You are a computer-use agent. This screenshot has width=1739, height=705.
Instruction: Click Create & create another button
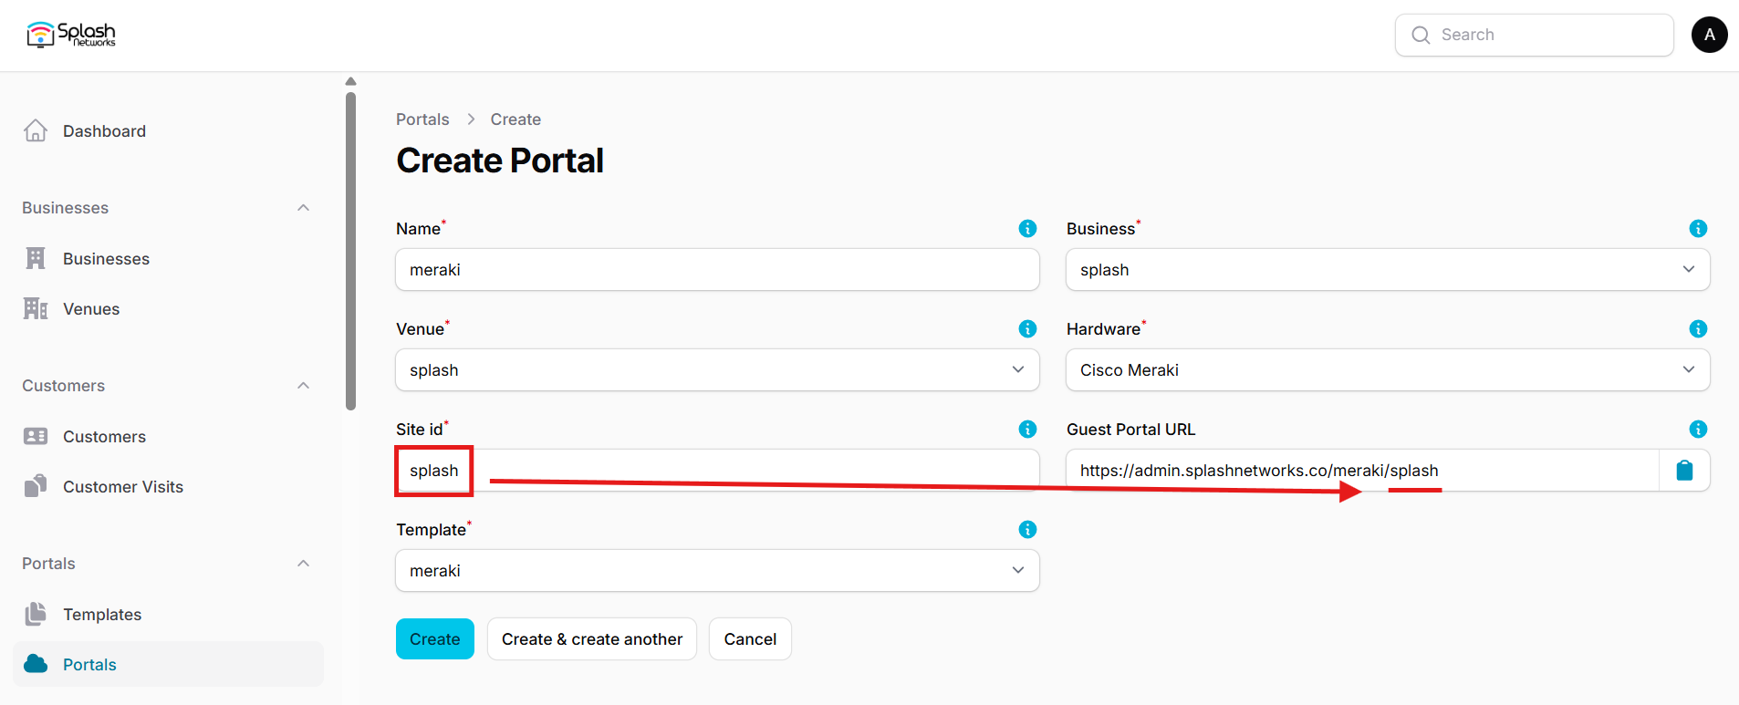592,638
